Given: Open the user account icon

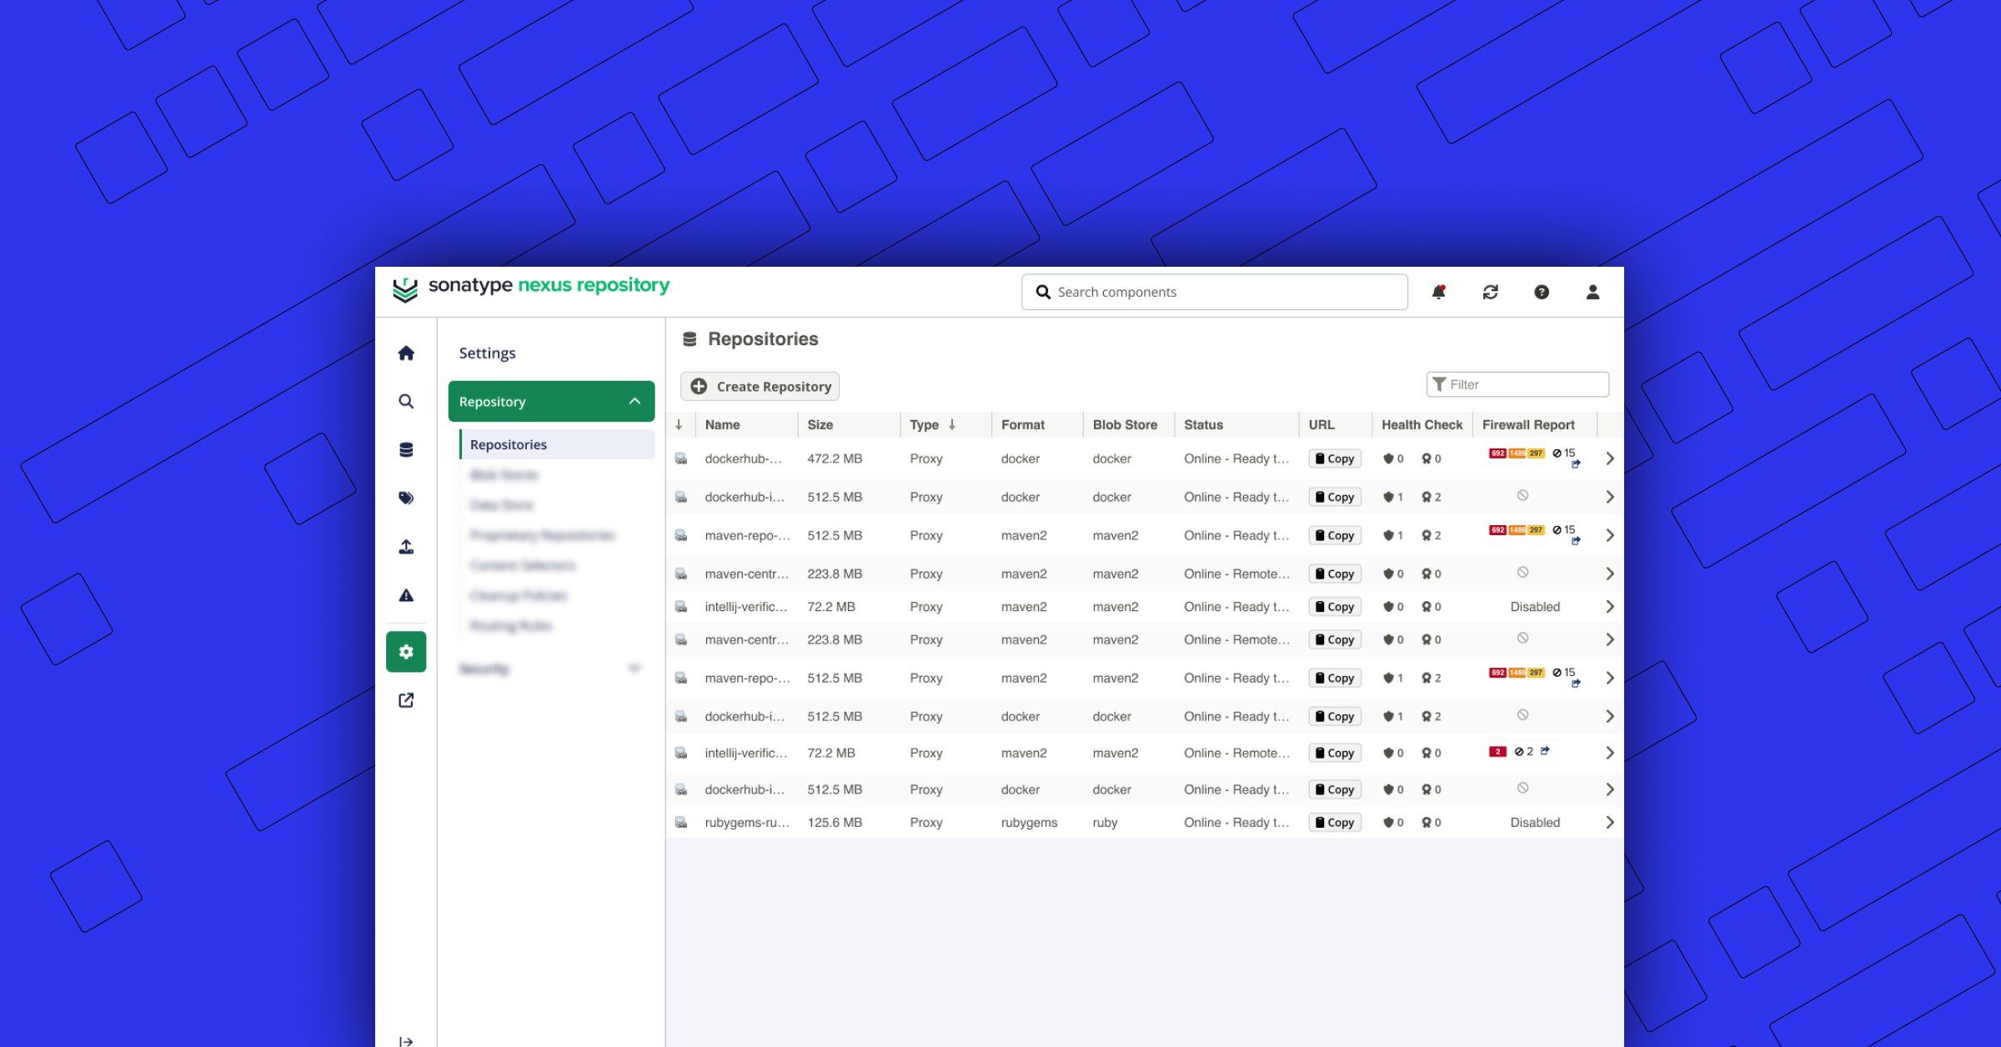Looking at the screenshot, I should point(1592,292).
